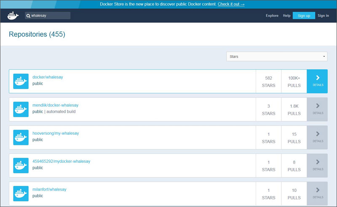The image size is (337, 207).
Task: Open the Explore menu item
Action: tap(272, 16)
